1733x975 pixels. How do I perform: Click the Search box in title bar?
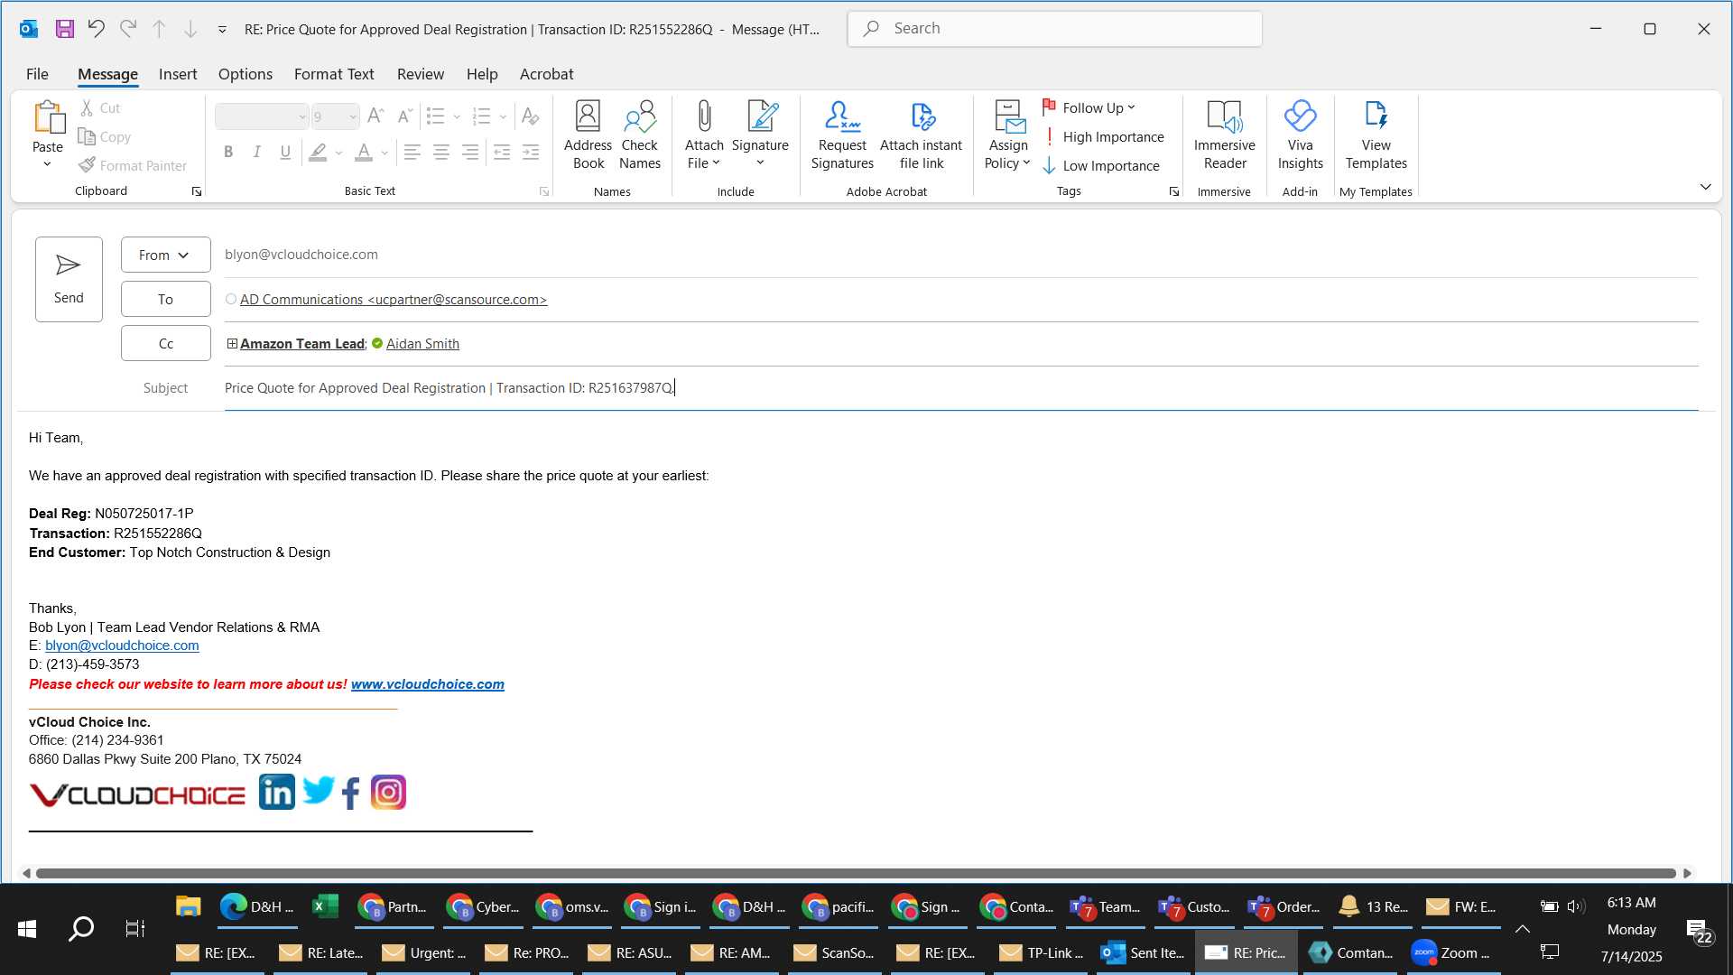[1054, 29]
